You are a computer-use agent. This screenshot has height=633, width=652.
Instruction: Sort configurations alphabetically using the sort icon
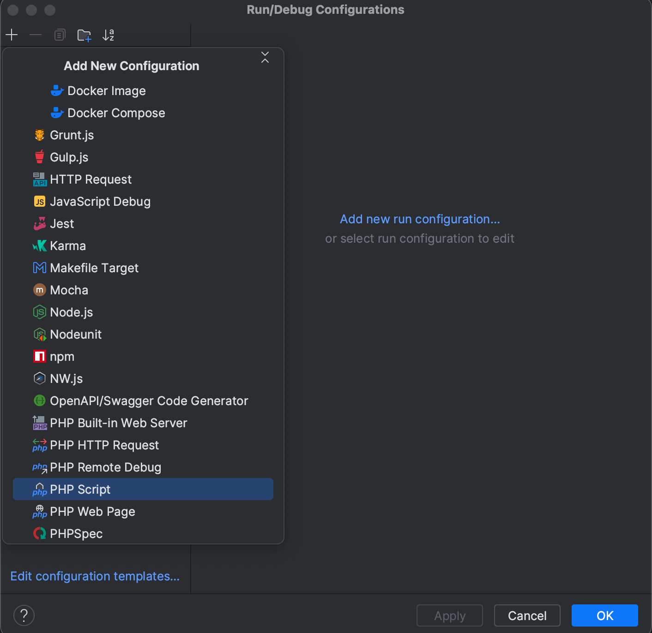(109, 34)
